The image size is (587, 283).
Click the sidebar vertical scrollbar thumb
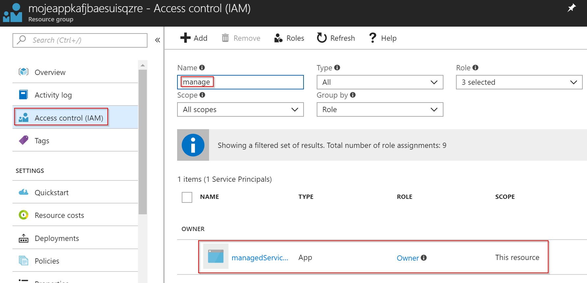point(143,141)
